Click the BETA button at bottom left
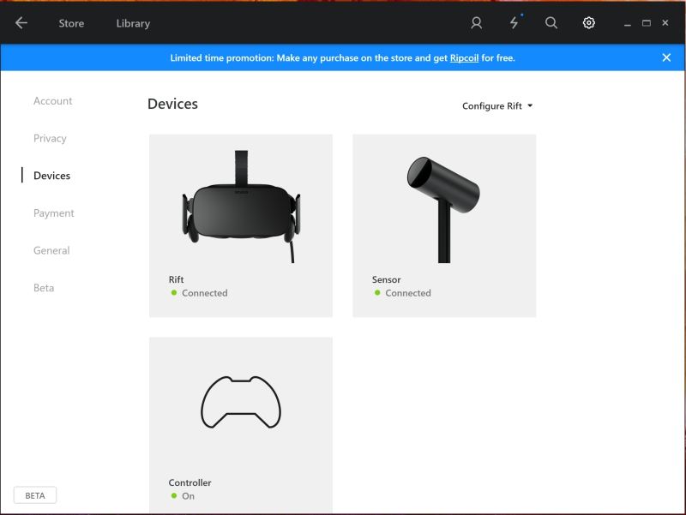 pyautogui.click(x=35, y=495)
